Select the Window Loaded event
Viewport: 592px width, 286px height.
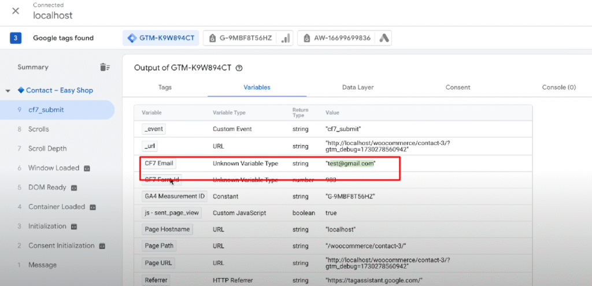pos(54,168)
